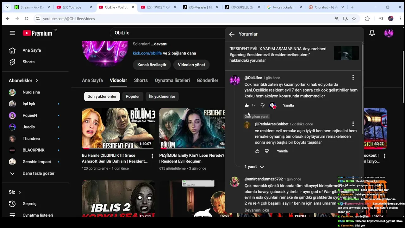Screen dimensions: 405x228
Task: Open options for Grace Ashcroft video
Action: pos(152,156)
